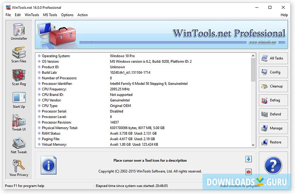Open the Scan Reg registry scanner

tap(19, 77)
